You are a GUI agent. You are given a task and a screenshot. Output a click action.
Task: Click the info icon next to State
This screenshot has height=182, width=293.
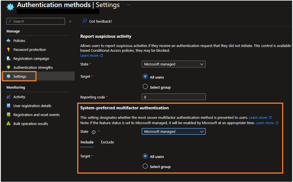94,132
